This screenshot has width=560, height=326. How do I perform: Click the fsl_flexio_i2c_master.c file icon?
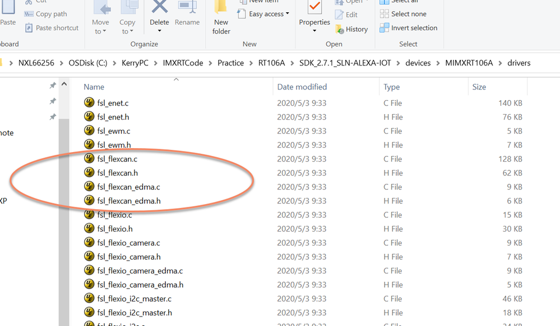pos(89,298)
